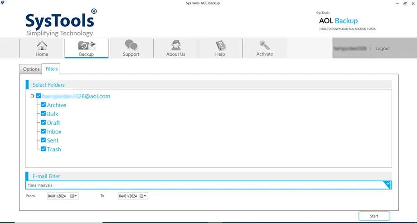Uncheck the Archive folder checkbox
417x223 pixels.
click(44, 105)
